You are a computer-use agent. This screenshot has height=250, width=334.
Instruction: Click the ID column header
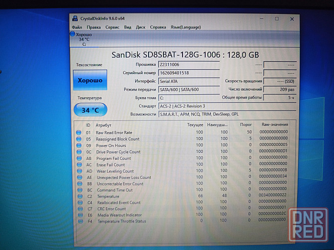[88, 125]
